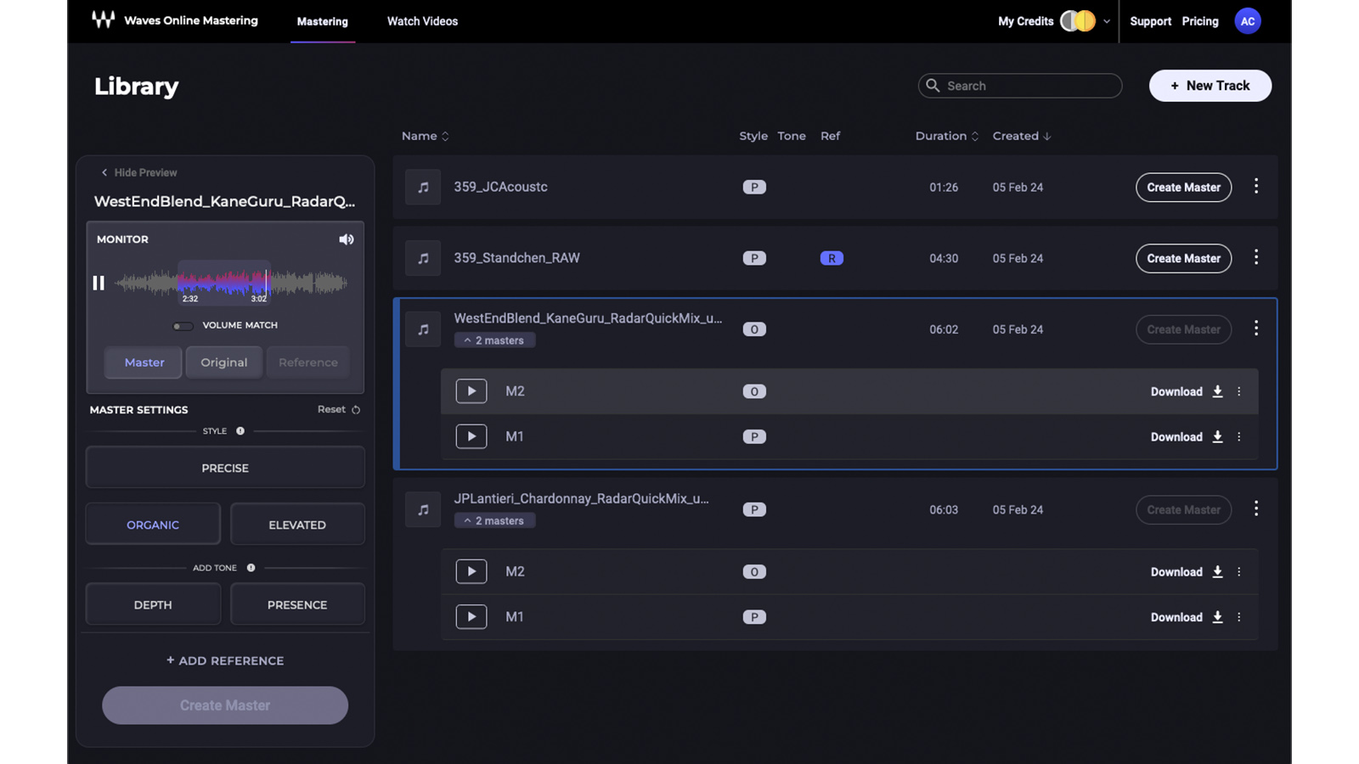The image size is (1359, 764).
Task: Open the search field magnifier icon
Action: [933, 85]
